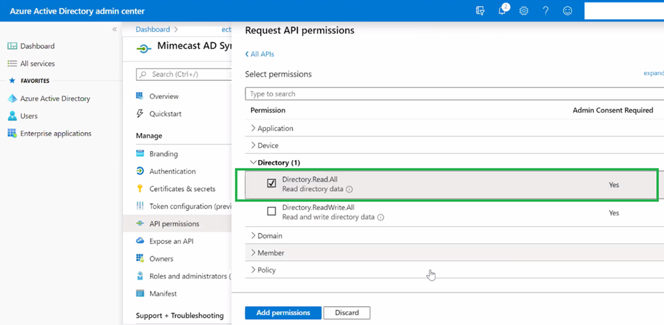Open the help question mark icon
Viewport: 664px width, 325px height.
point(546,11)
